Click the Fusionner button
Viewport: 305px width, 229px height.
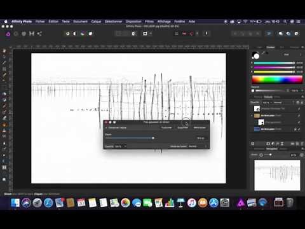[x=166, y=128]
